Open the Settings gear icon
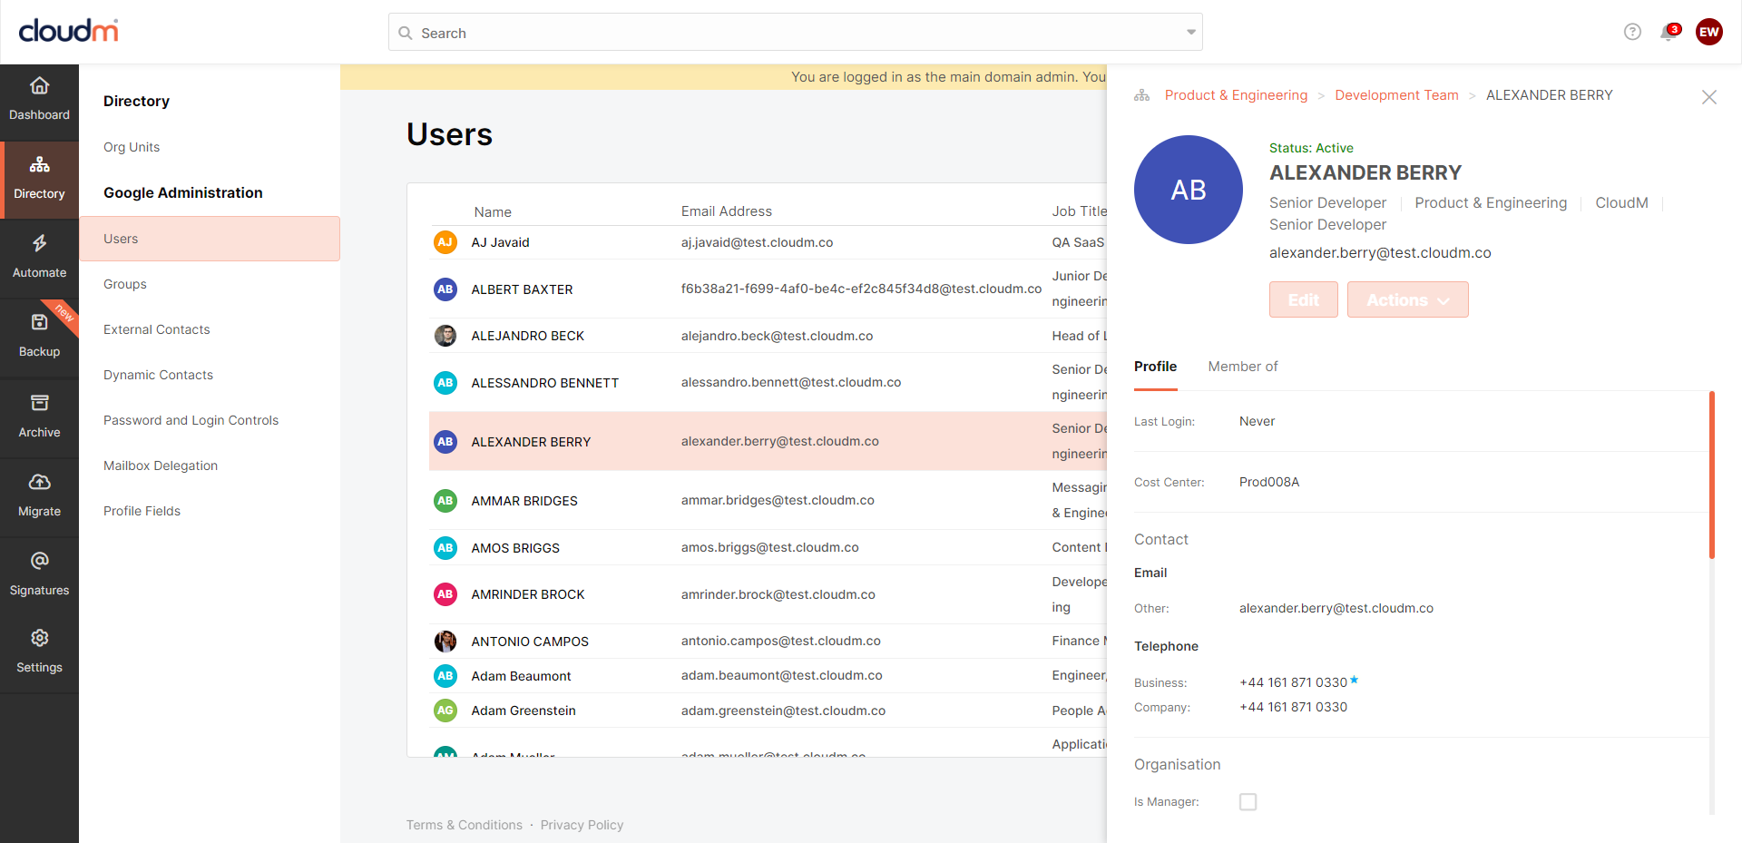 pyautogui.click(x=39, y=638)
